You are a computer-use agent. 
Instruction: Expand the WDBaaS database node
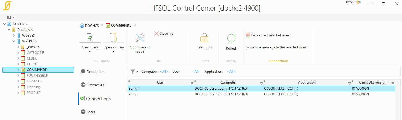13,36
